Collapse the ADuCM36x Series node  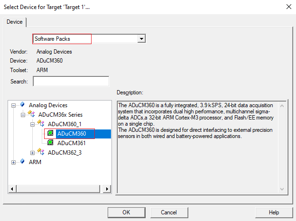(23, 115)
